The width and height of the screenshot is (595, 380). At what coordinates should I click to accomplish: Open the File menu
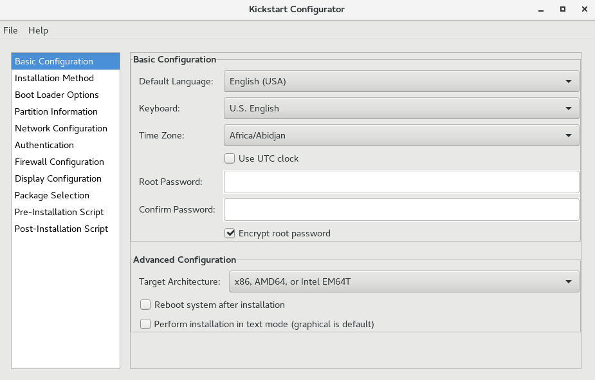pyautogui.click(x=10, y=30)
